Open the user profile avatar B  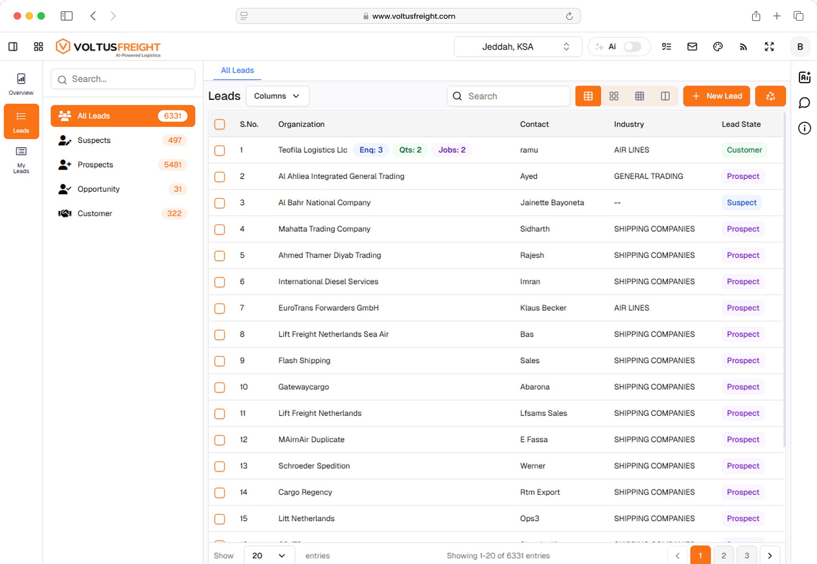800,47
